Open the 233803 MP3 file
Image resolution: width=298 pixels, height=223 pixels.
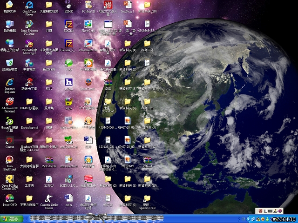49,181
